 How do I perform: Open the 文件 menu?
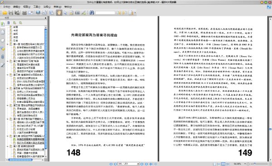tap(7, 7)
